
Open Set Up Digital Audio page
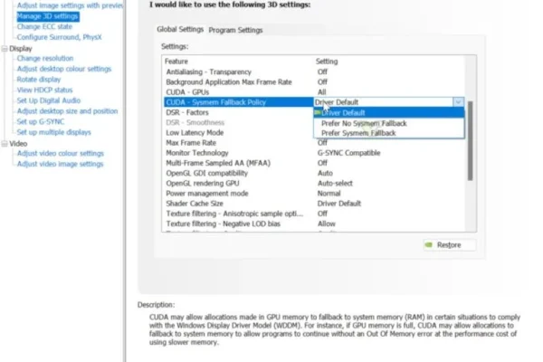(49, 100)
